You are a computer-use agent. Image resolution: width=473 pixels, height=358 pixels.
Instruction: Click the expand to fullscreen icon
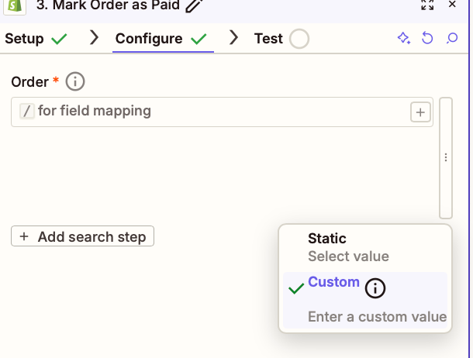coord(427,5)
